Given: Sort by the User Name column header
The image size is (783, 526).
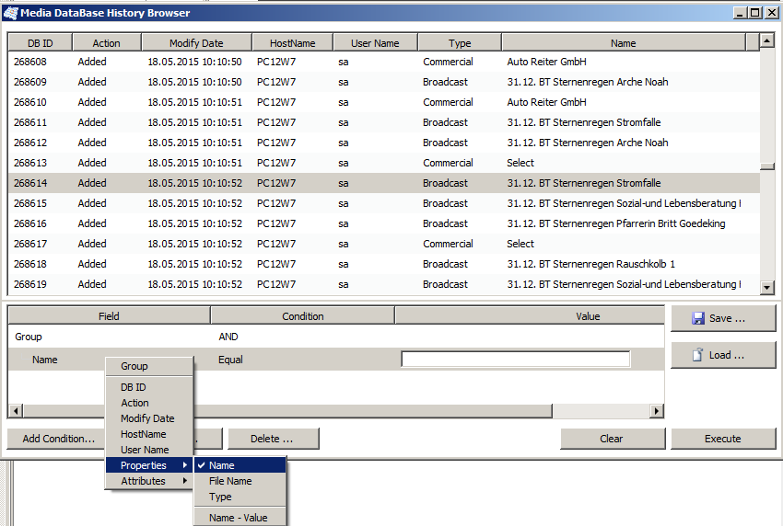Looking at the screenshot, I should [375, 43].
